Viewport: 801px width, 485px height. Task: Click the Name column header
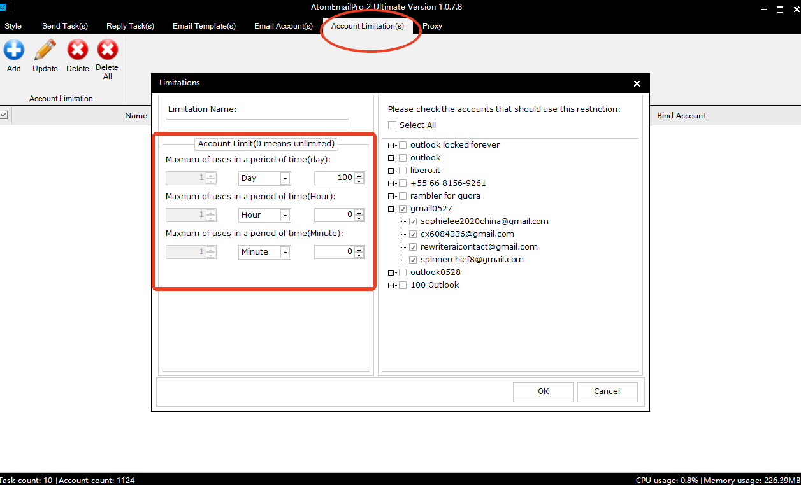pos(136,116)
